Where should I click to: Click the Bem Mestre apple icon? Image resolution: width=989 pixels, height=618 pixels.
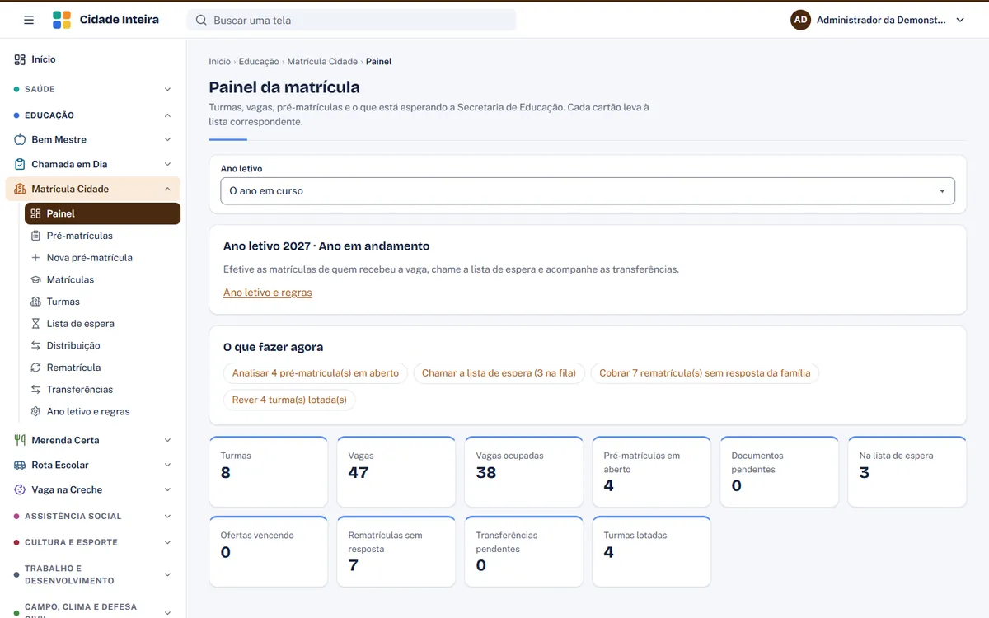(20, 140)
